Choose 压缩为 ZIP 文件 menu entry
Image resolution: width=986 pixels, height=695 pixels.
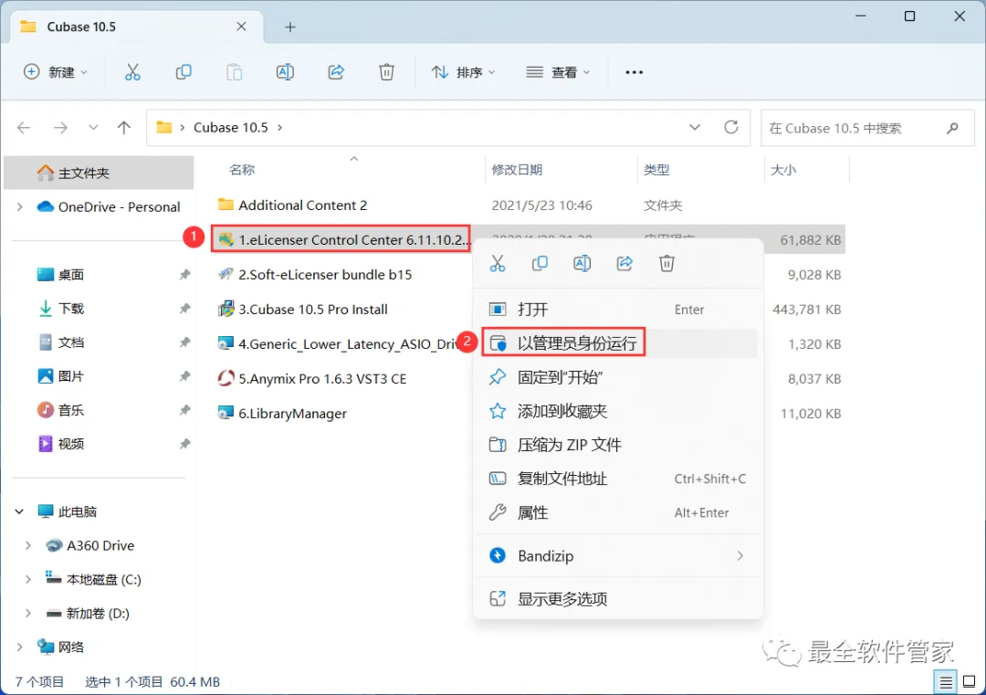[617, 446]
